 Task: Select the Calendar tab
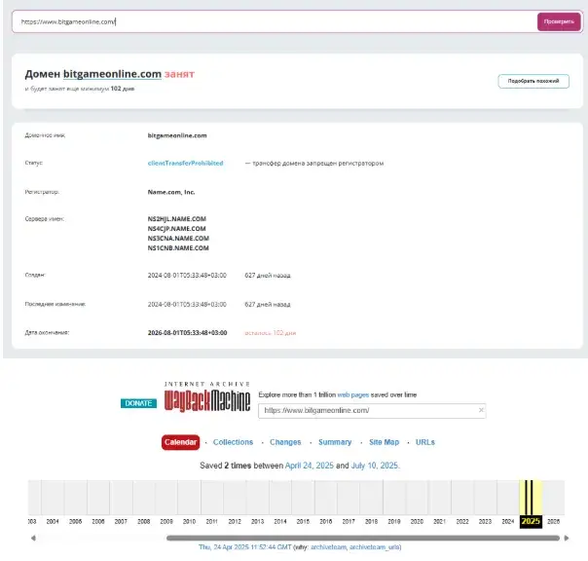pyautogui.click(x=180, y=442)
